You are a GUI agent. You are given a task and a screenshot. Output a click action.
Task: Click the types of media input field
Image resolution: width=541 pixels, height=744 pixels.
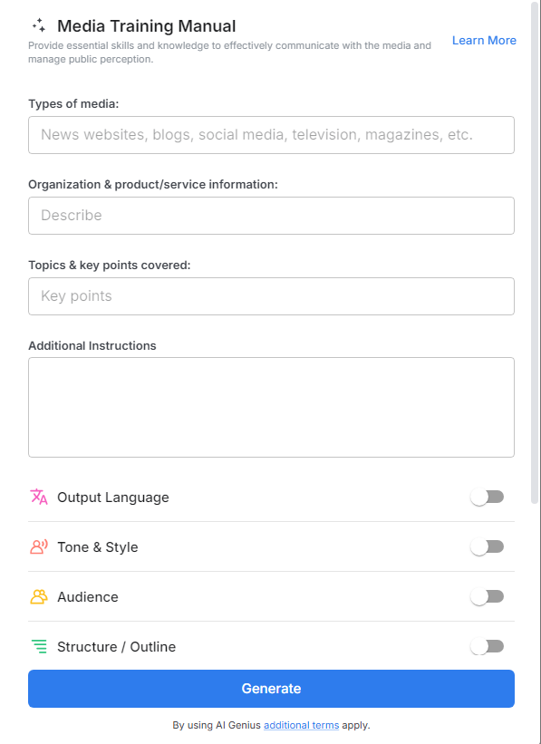tap(271, 134)
